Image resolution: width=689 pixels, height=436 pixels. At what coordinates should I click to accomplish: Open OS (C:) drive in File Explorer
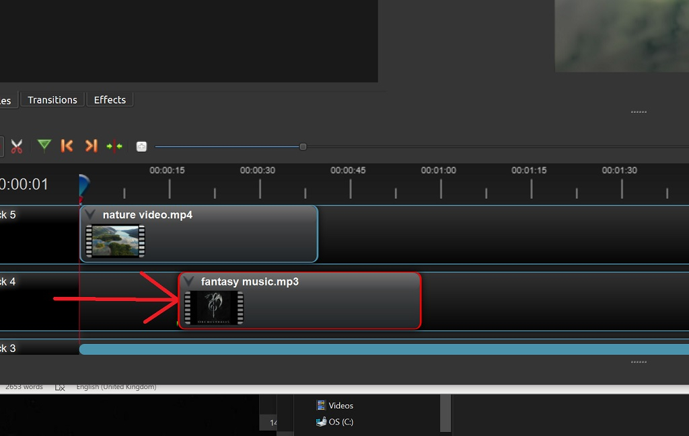click(335, 421)
